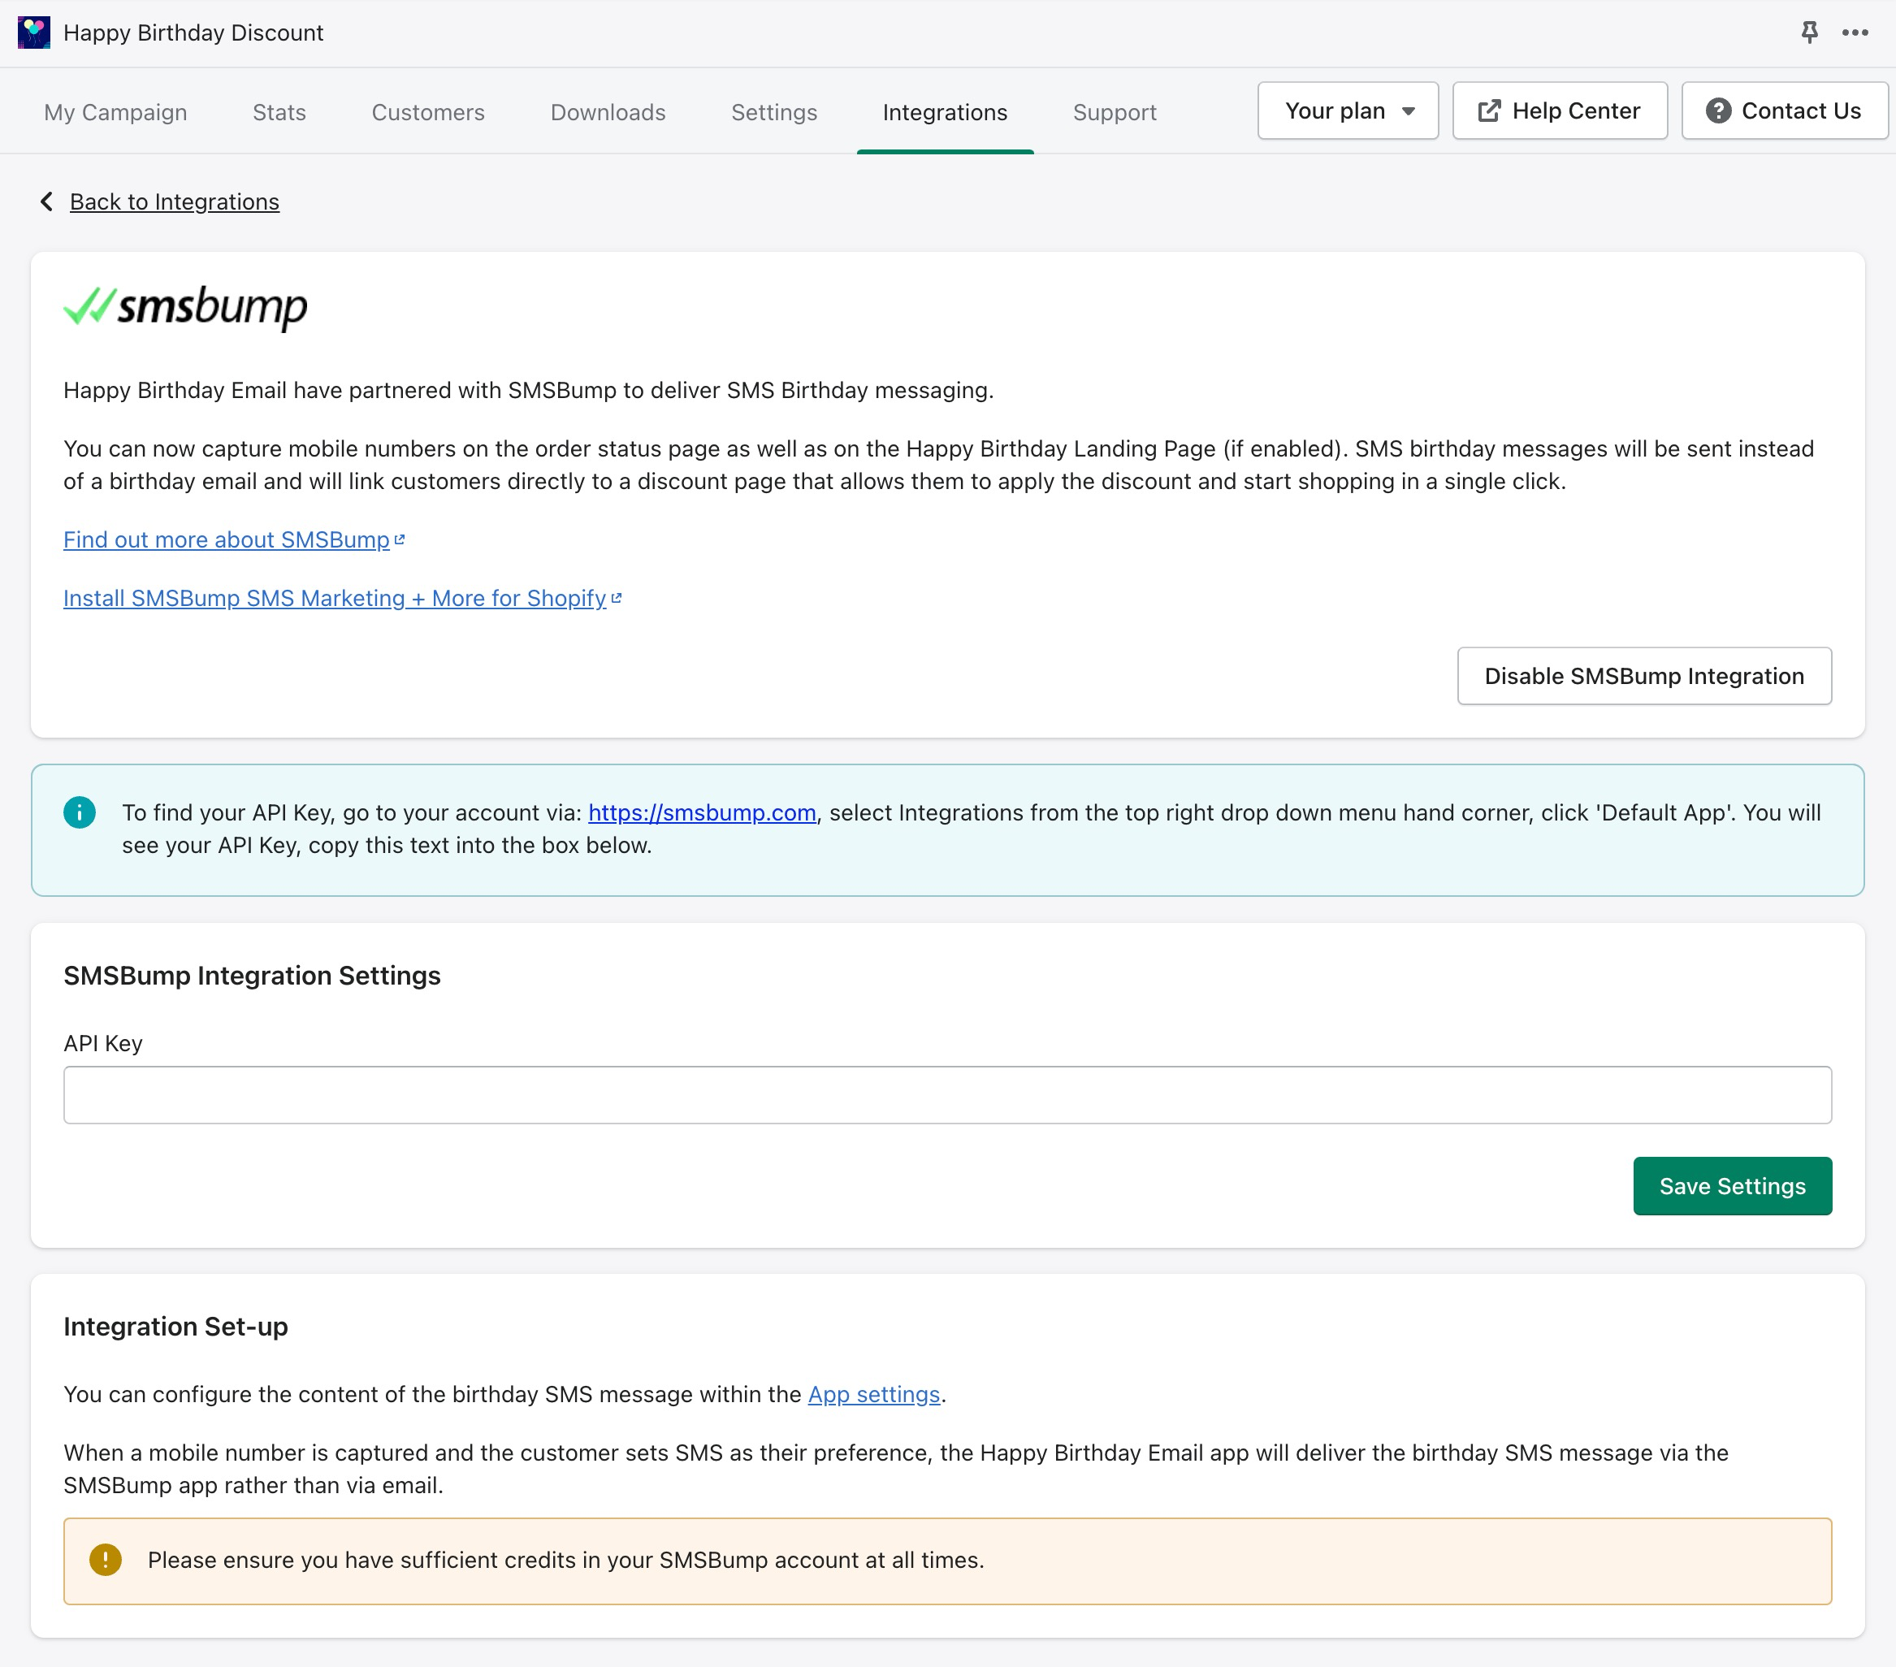This screenshot has height=1667, width=1896.
Task: Follow the https://smsbump.com link
Action: pos(701,812)
